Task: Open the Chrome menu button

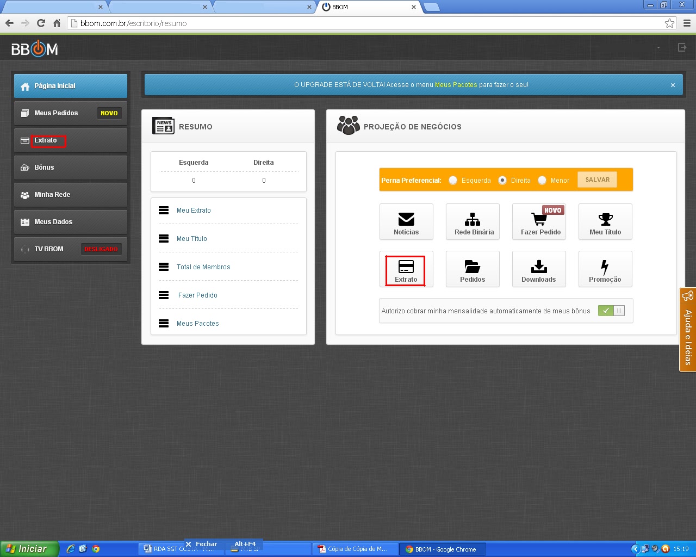Action: (x=687, y=23)
